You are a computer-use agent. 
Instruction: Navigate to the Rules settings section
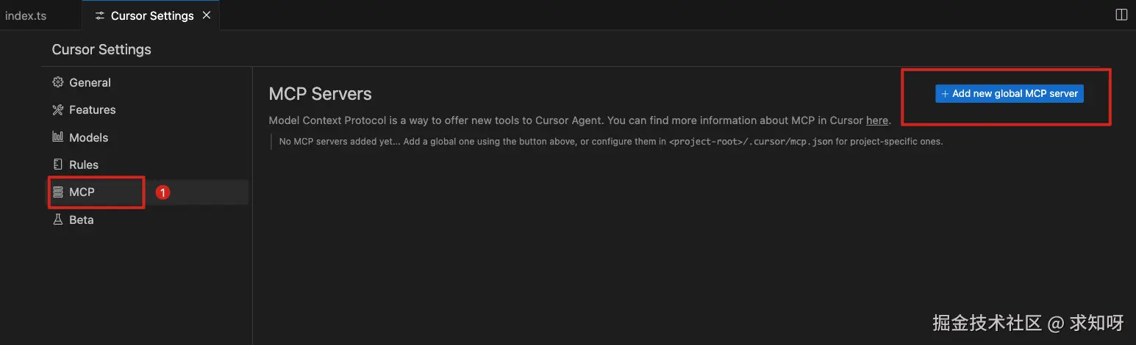click(x=84, y=164)
